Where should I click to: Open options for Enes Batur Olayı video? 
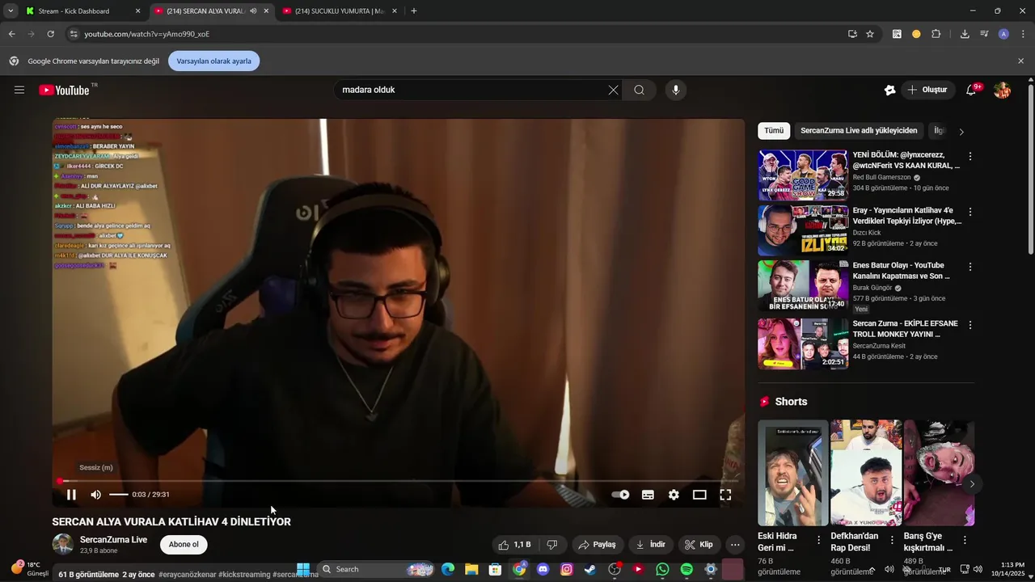(970, 267)
